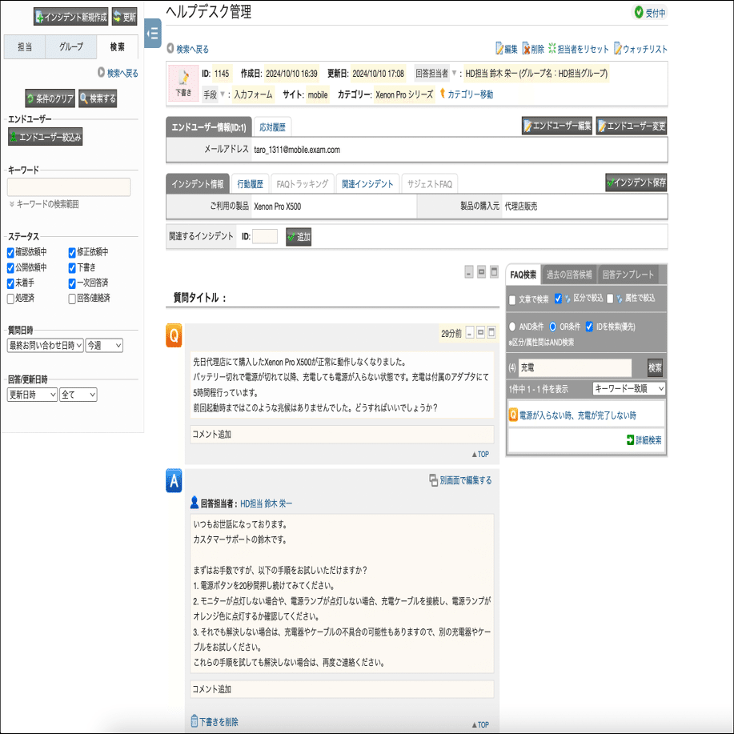Click the 編集 (edit) pencil icon
The width and height of the screenshot is (734, 734).
499,49
